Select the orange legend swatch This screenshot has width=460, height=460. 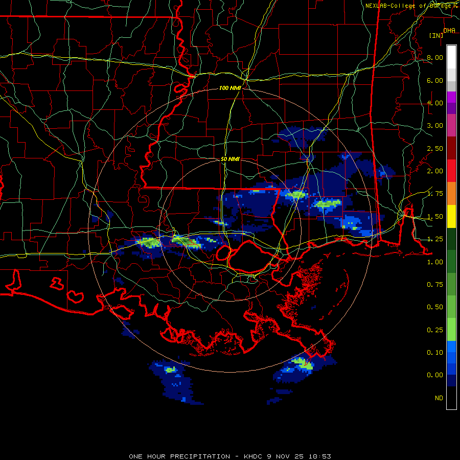(x=451, y=194)
